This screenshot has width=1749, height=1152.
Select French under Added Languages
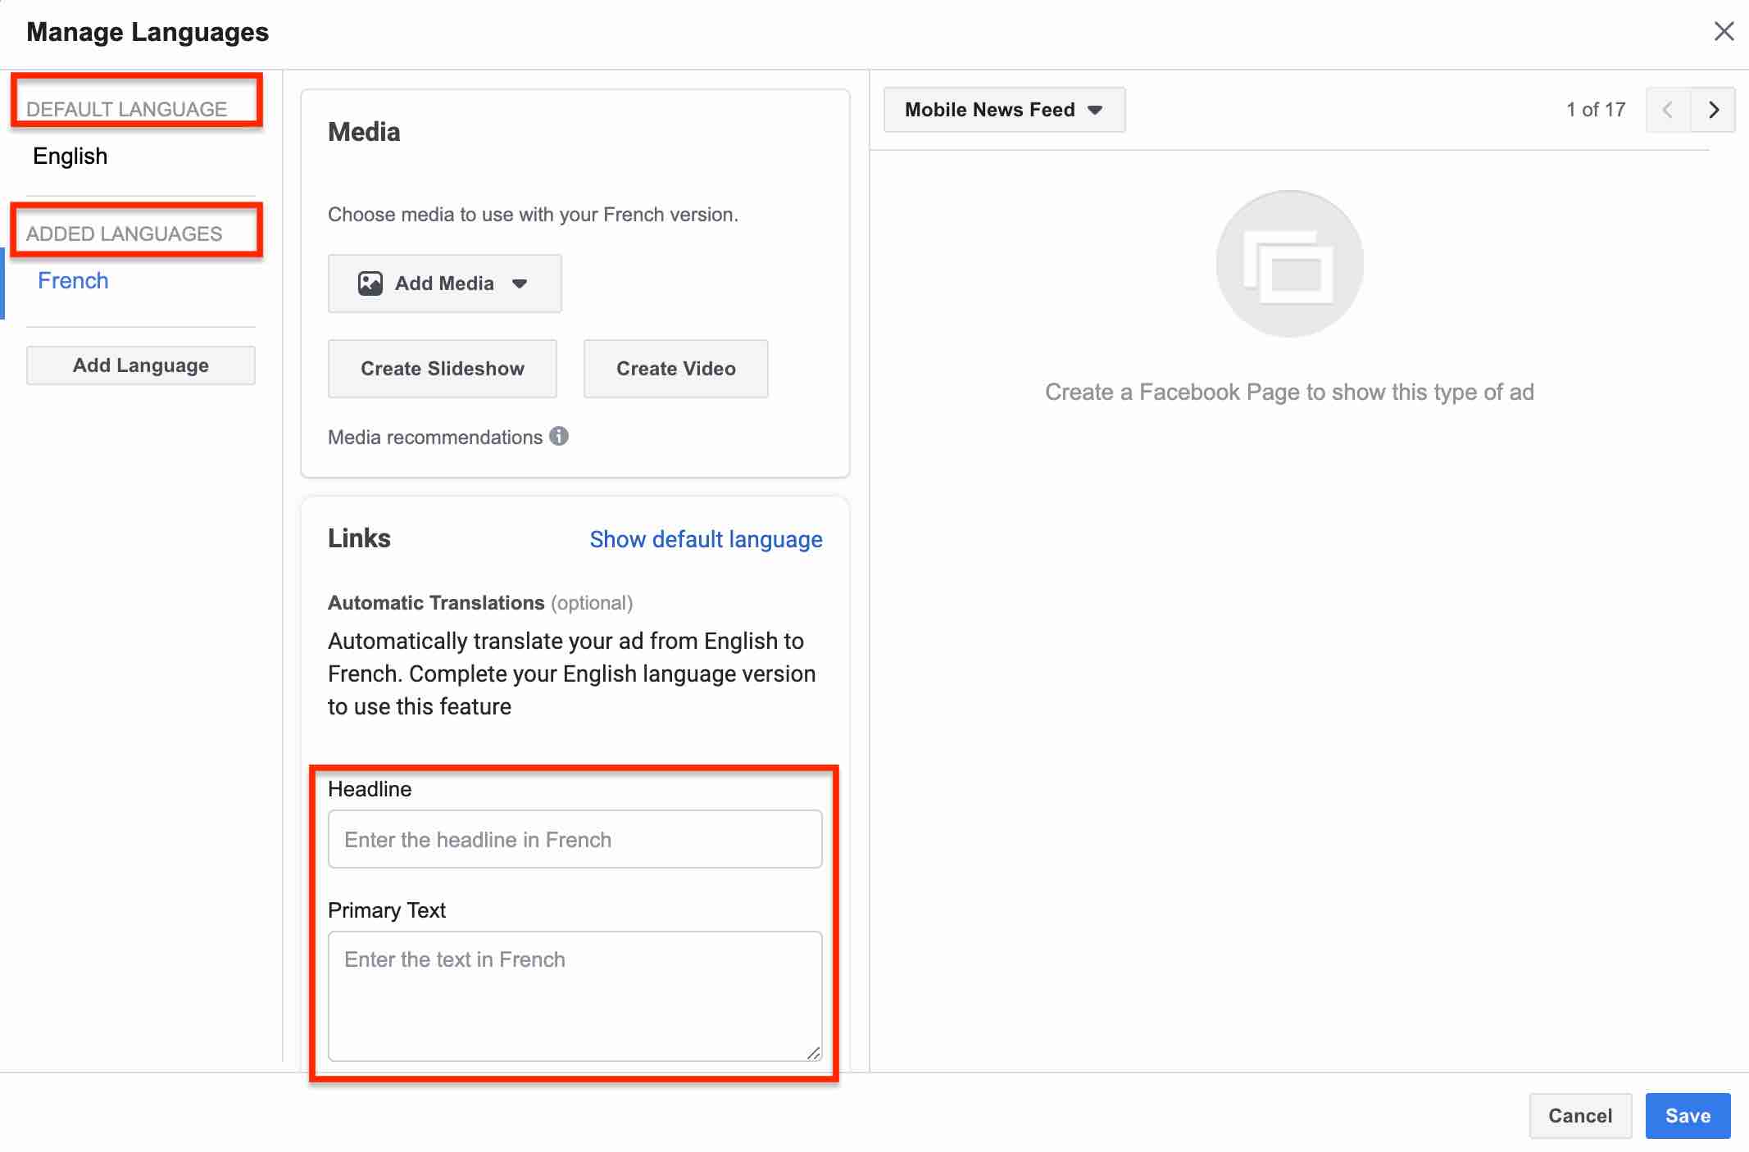pyautogui.click(x=73, y=279)
